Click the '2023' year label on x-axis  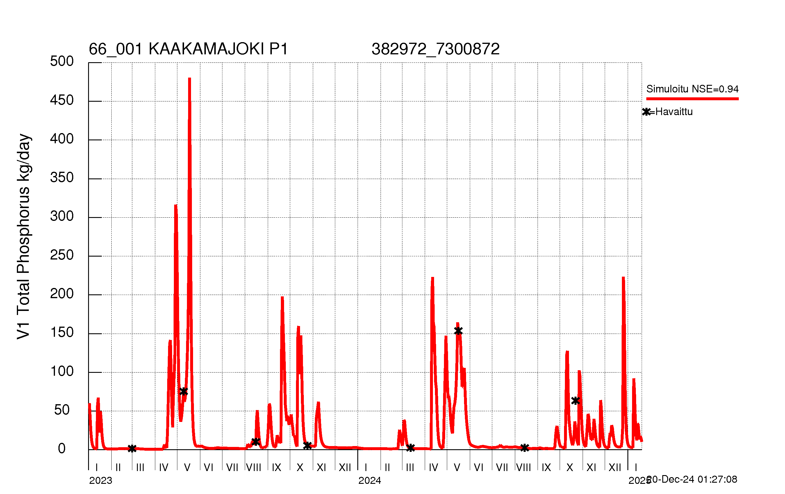click(101, 480)
